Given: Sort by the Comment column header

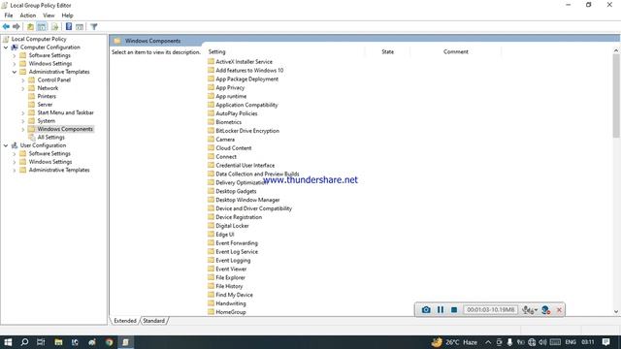Looking at the screenshot, I should point(455,51).
